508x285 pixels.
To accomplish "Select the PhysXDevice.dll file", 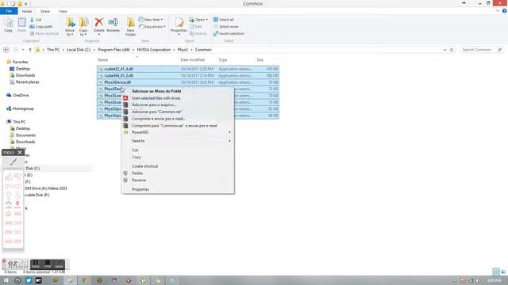I will pos(117,82).
